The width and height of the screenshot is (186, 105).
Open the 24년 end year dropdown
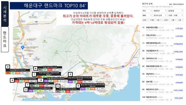[x=167, y=20]
